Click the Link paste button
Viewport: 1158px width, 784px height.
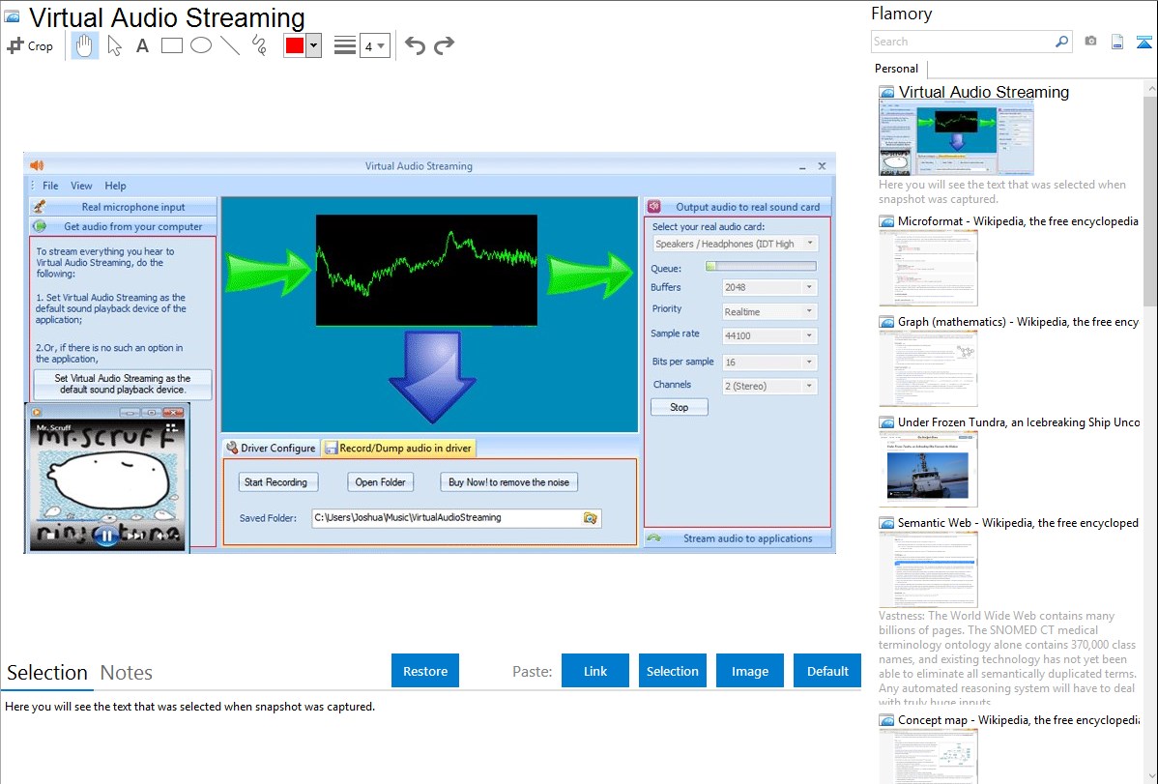(595, 671)
